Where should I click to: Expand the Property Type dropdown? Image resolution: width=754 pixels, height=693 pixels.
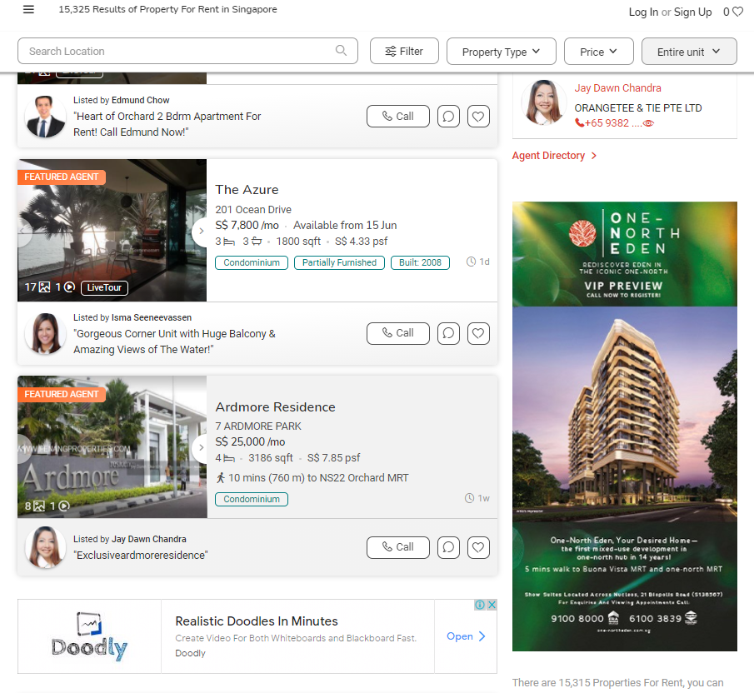[x=501, y=52]
